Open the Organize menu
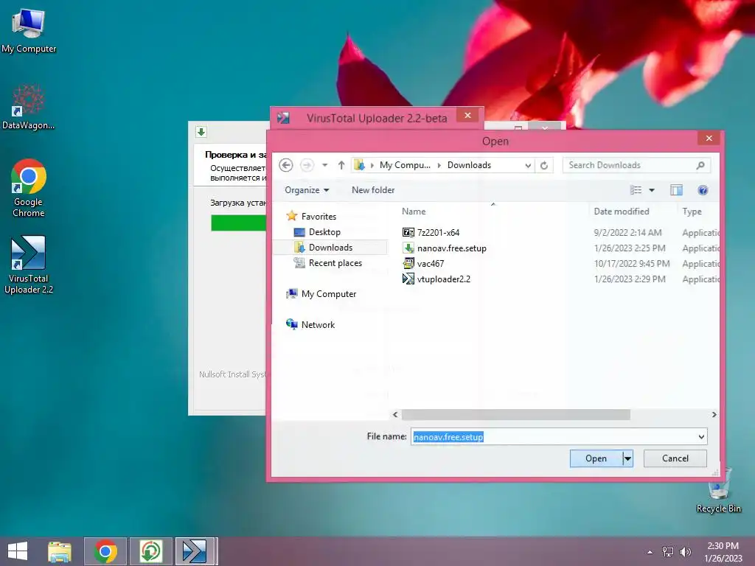 coord(307,190)
